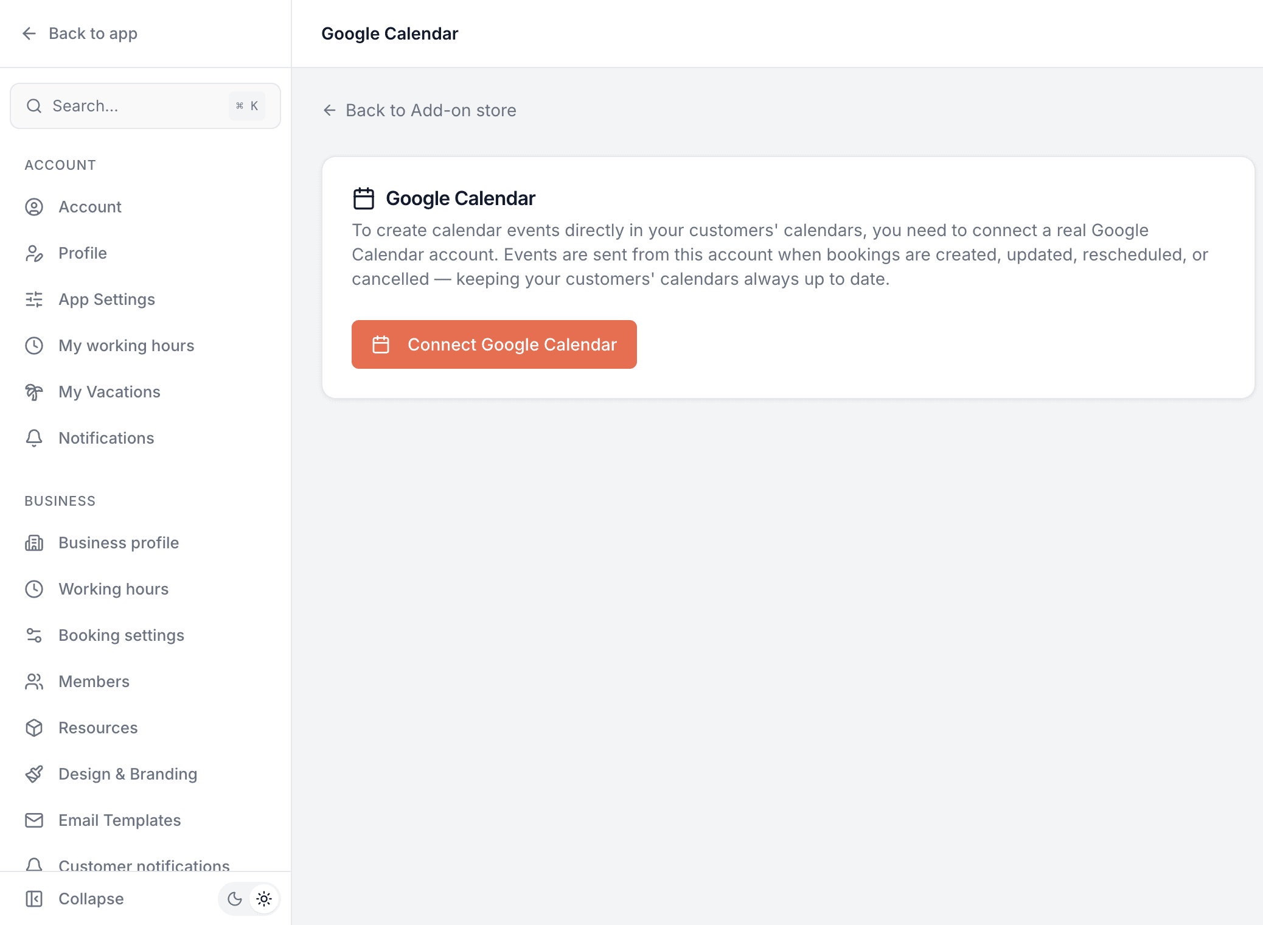Open the Account settings page

point(145,207)
